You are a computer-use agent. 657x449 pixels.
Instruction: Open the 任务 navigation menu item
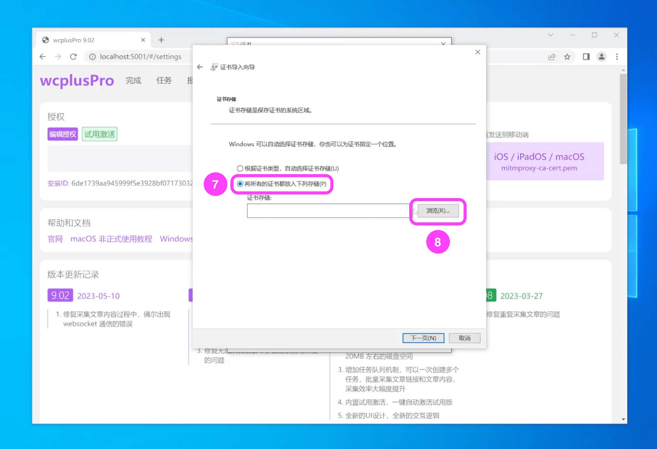click(x=164, y=80)
